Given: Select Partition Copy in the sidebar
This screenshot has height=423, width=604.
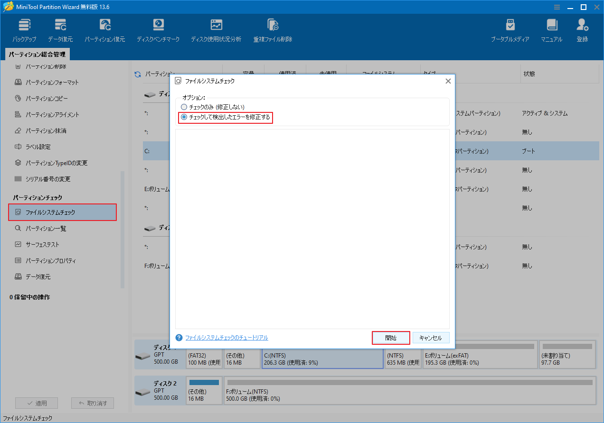Looking at the screenshot, I should (x=48, y=98).
